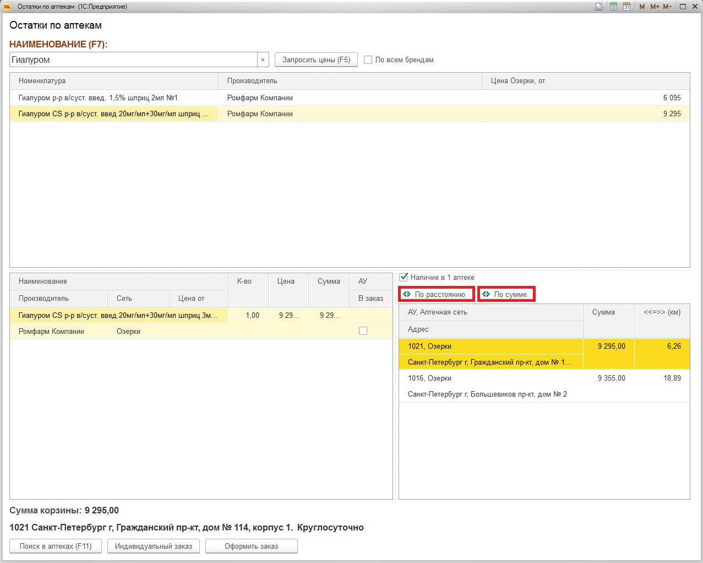Sort pharmacies using 'По расстоянию'
Image resolution: width=703 pixels, height=563 pixels.
(436, 294)
